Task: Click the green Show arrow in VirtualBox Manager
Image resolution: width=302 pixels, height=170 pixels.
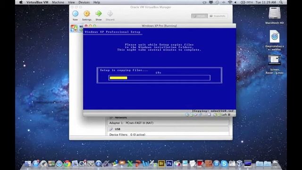Action: tap(99, 14)
